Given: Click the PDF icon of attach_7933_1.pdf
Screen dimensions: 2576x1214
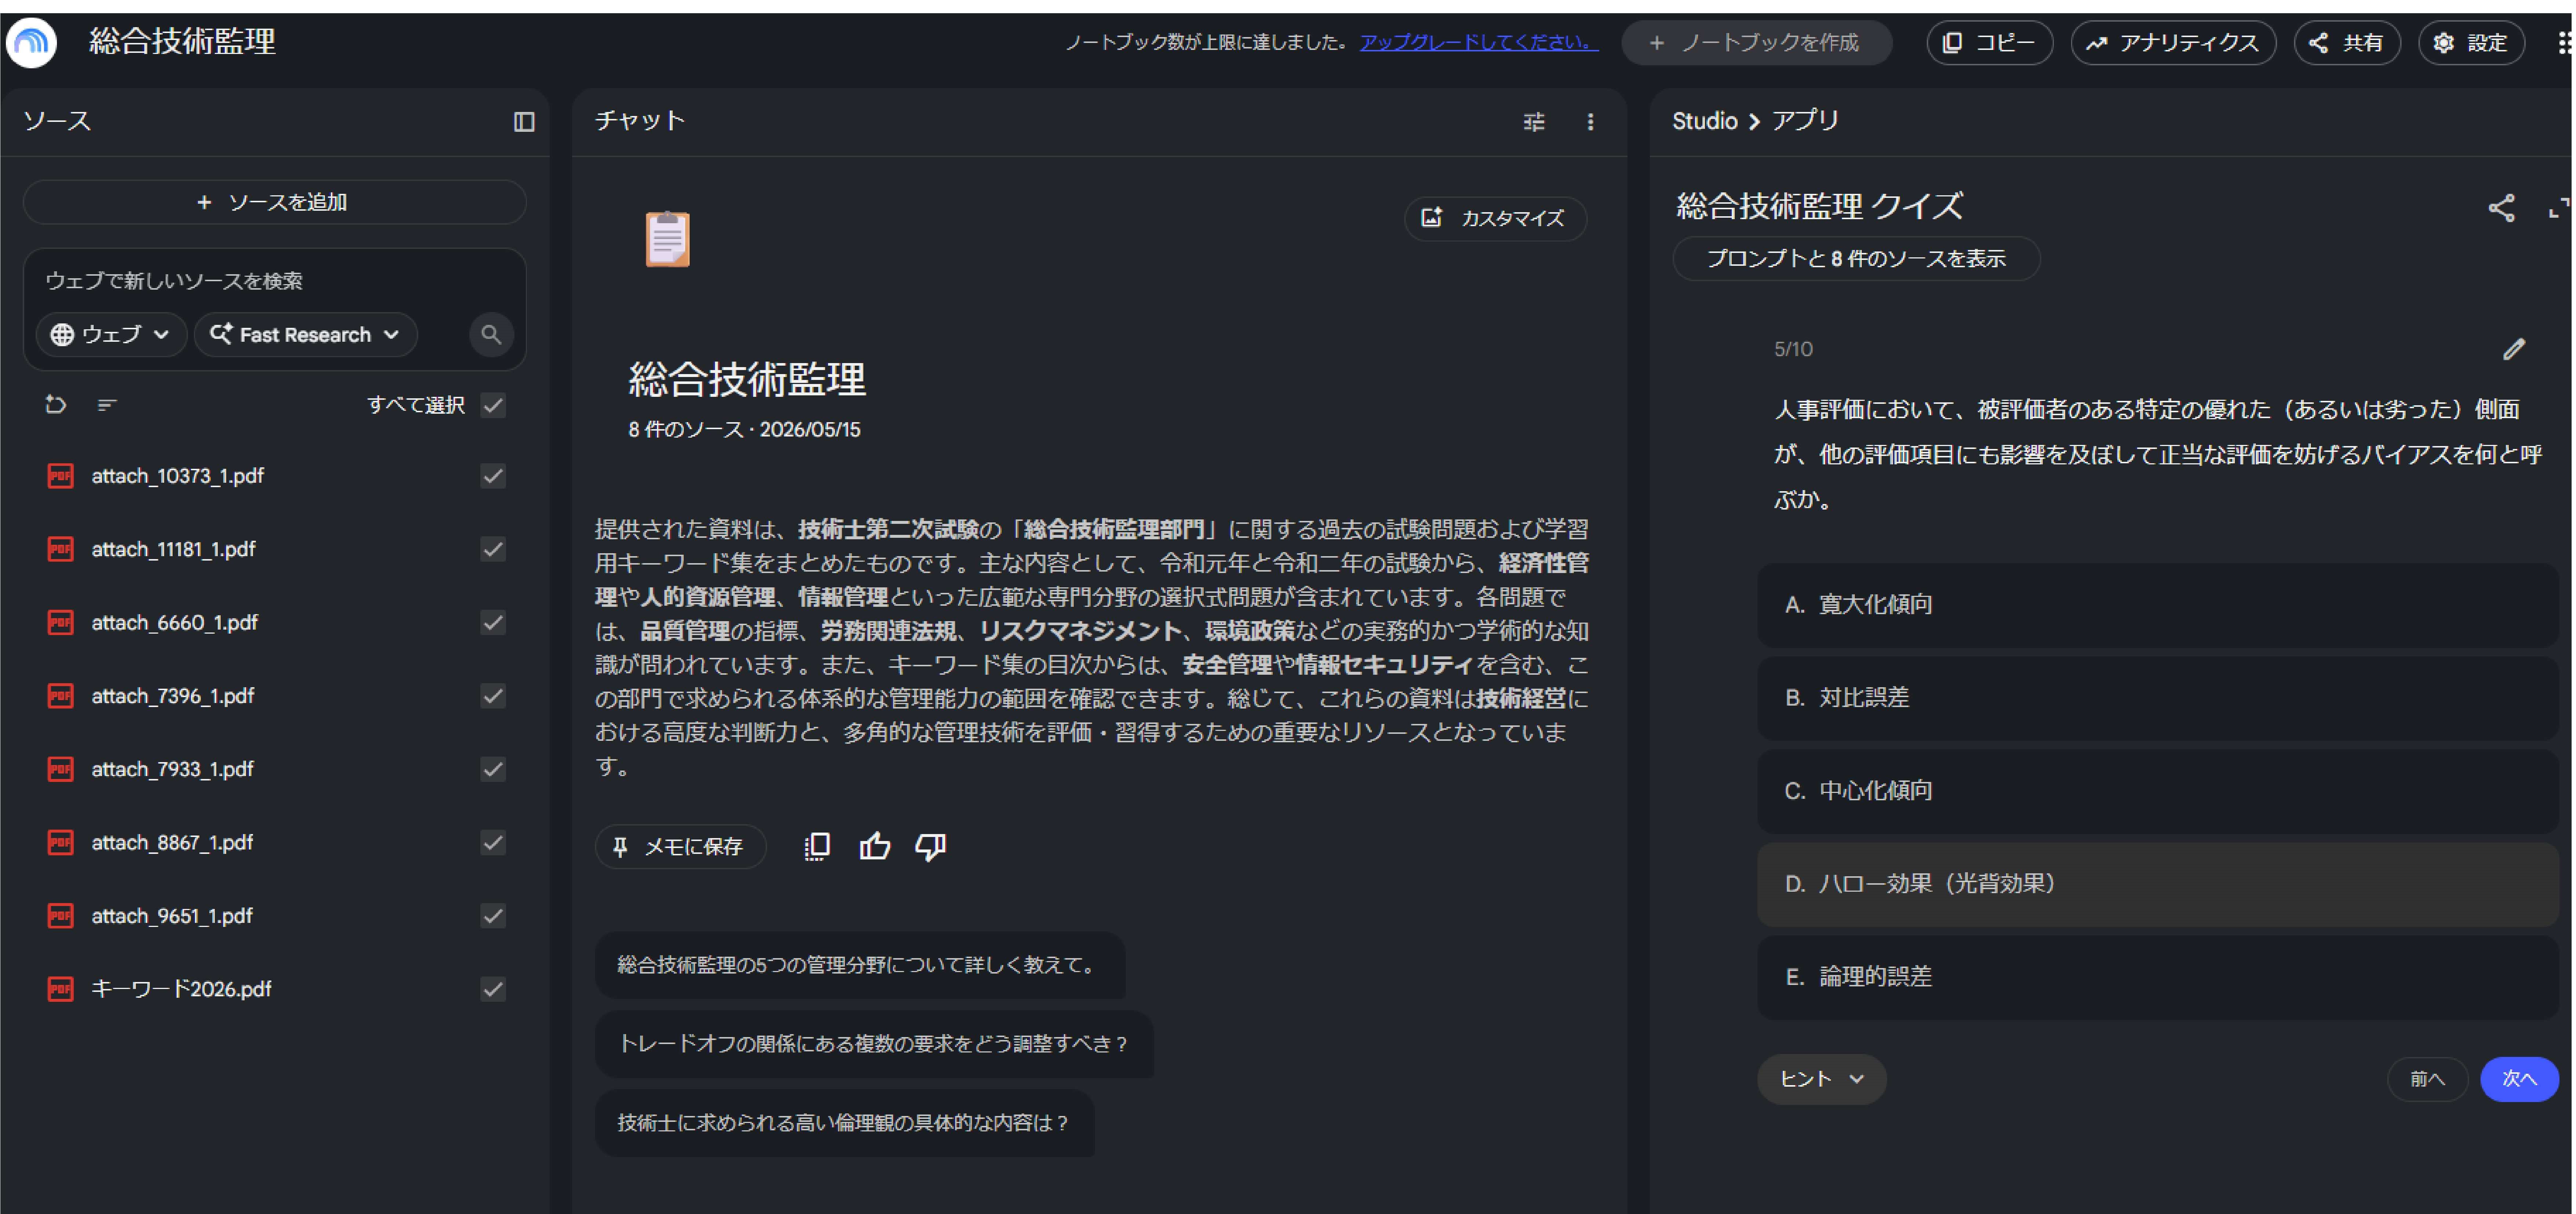Looking at the screenshot, I should [61, 769].
